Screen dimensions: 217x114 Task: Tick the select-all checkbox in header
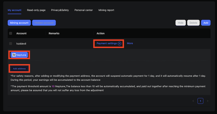[x=11, y=33]
